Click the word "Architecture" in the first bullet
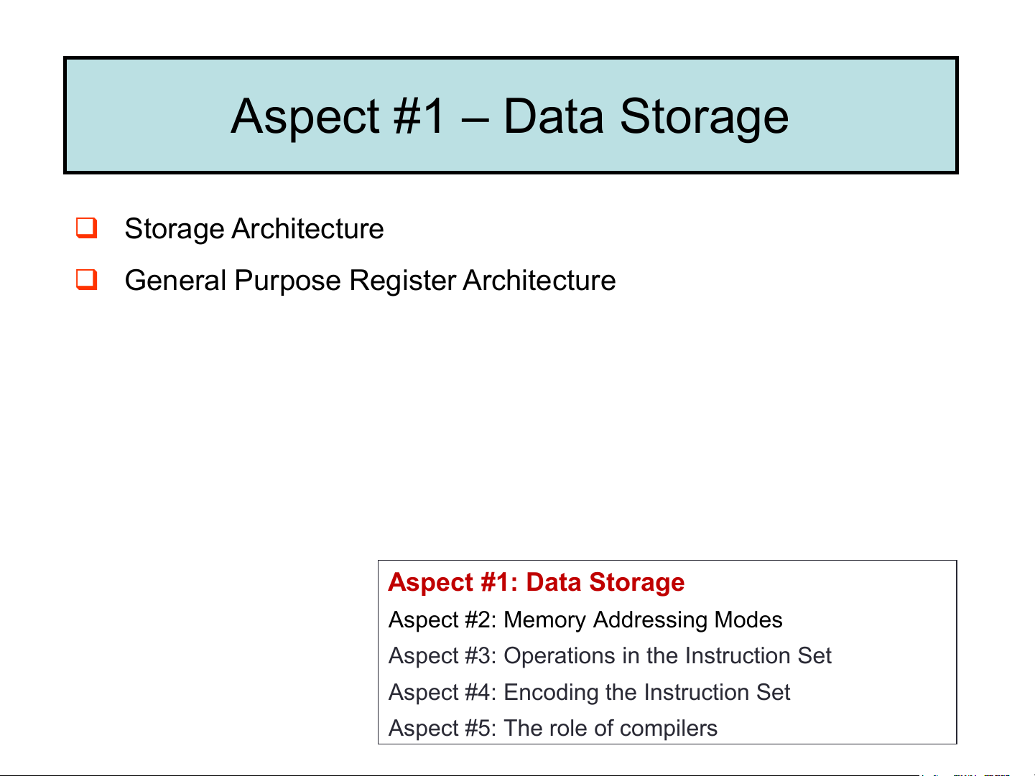 click(307, 229)
